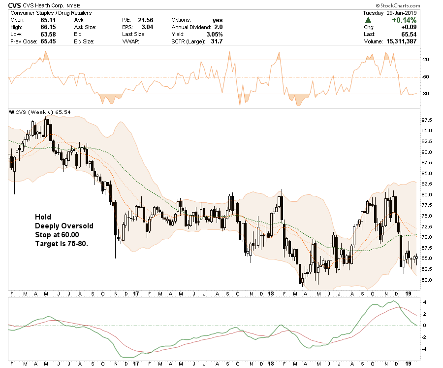Click the SCTR (Large) value 31.7
The image size is (443, 368).
(217, 41)
